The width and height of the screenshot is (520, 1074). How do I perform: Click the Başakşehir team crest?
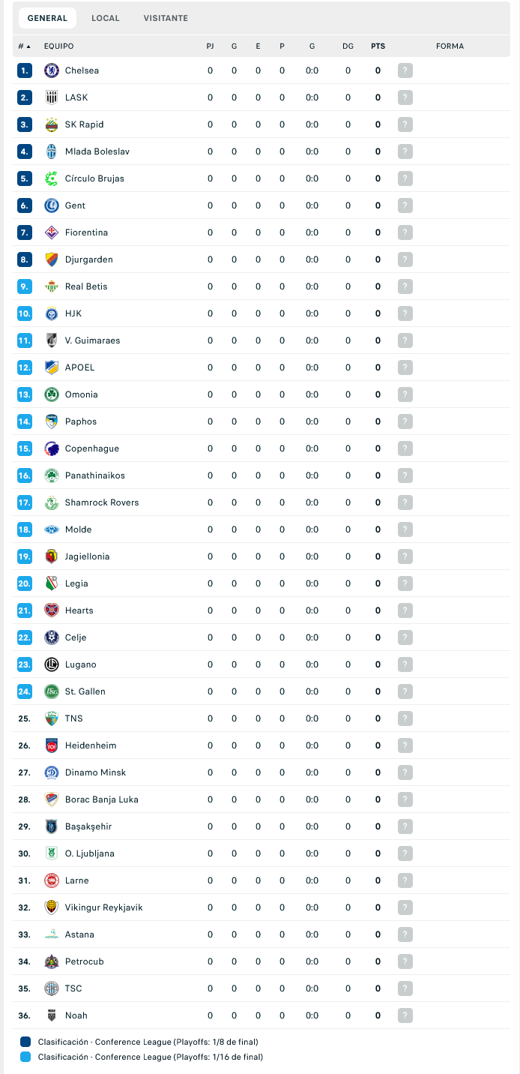coord(52,826)
